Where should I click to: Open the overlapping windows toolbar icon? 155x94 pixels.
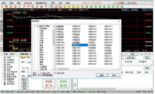(33, 7)
